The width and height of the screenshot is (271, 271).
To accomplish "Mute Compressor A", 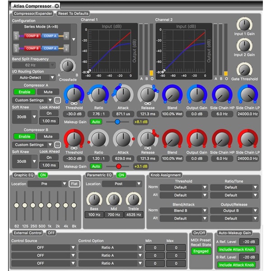I will coord(48,92).
